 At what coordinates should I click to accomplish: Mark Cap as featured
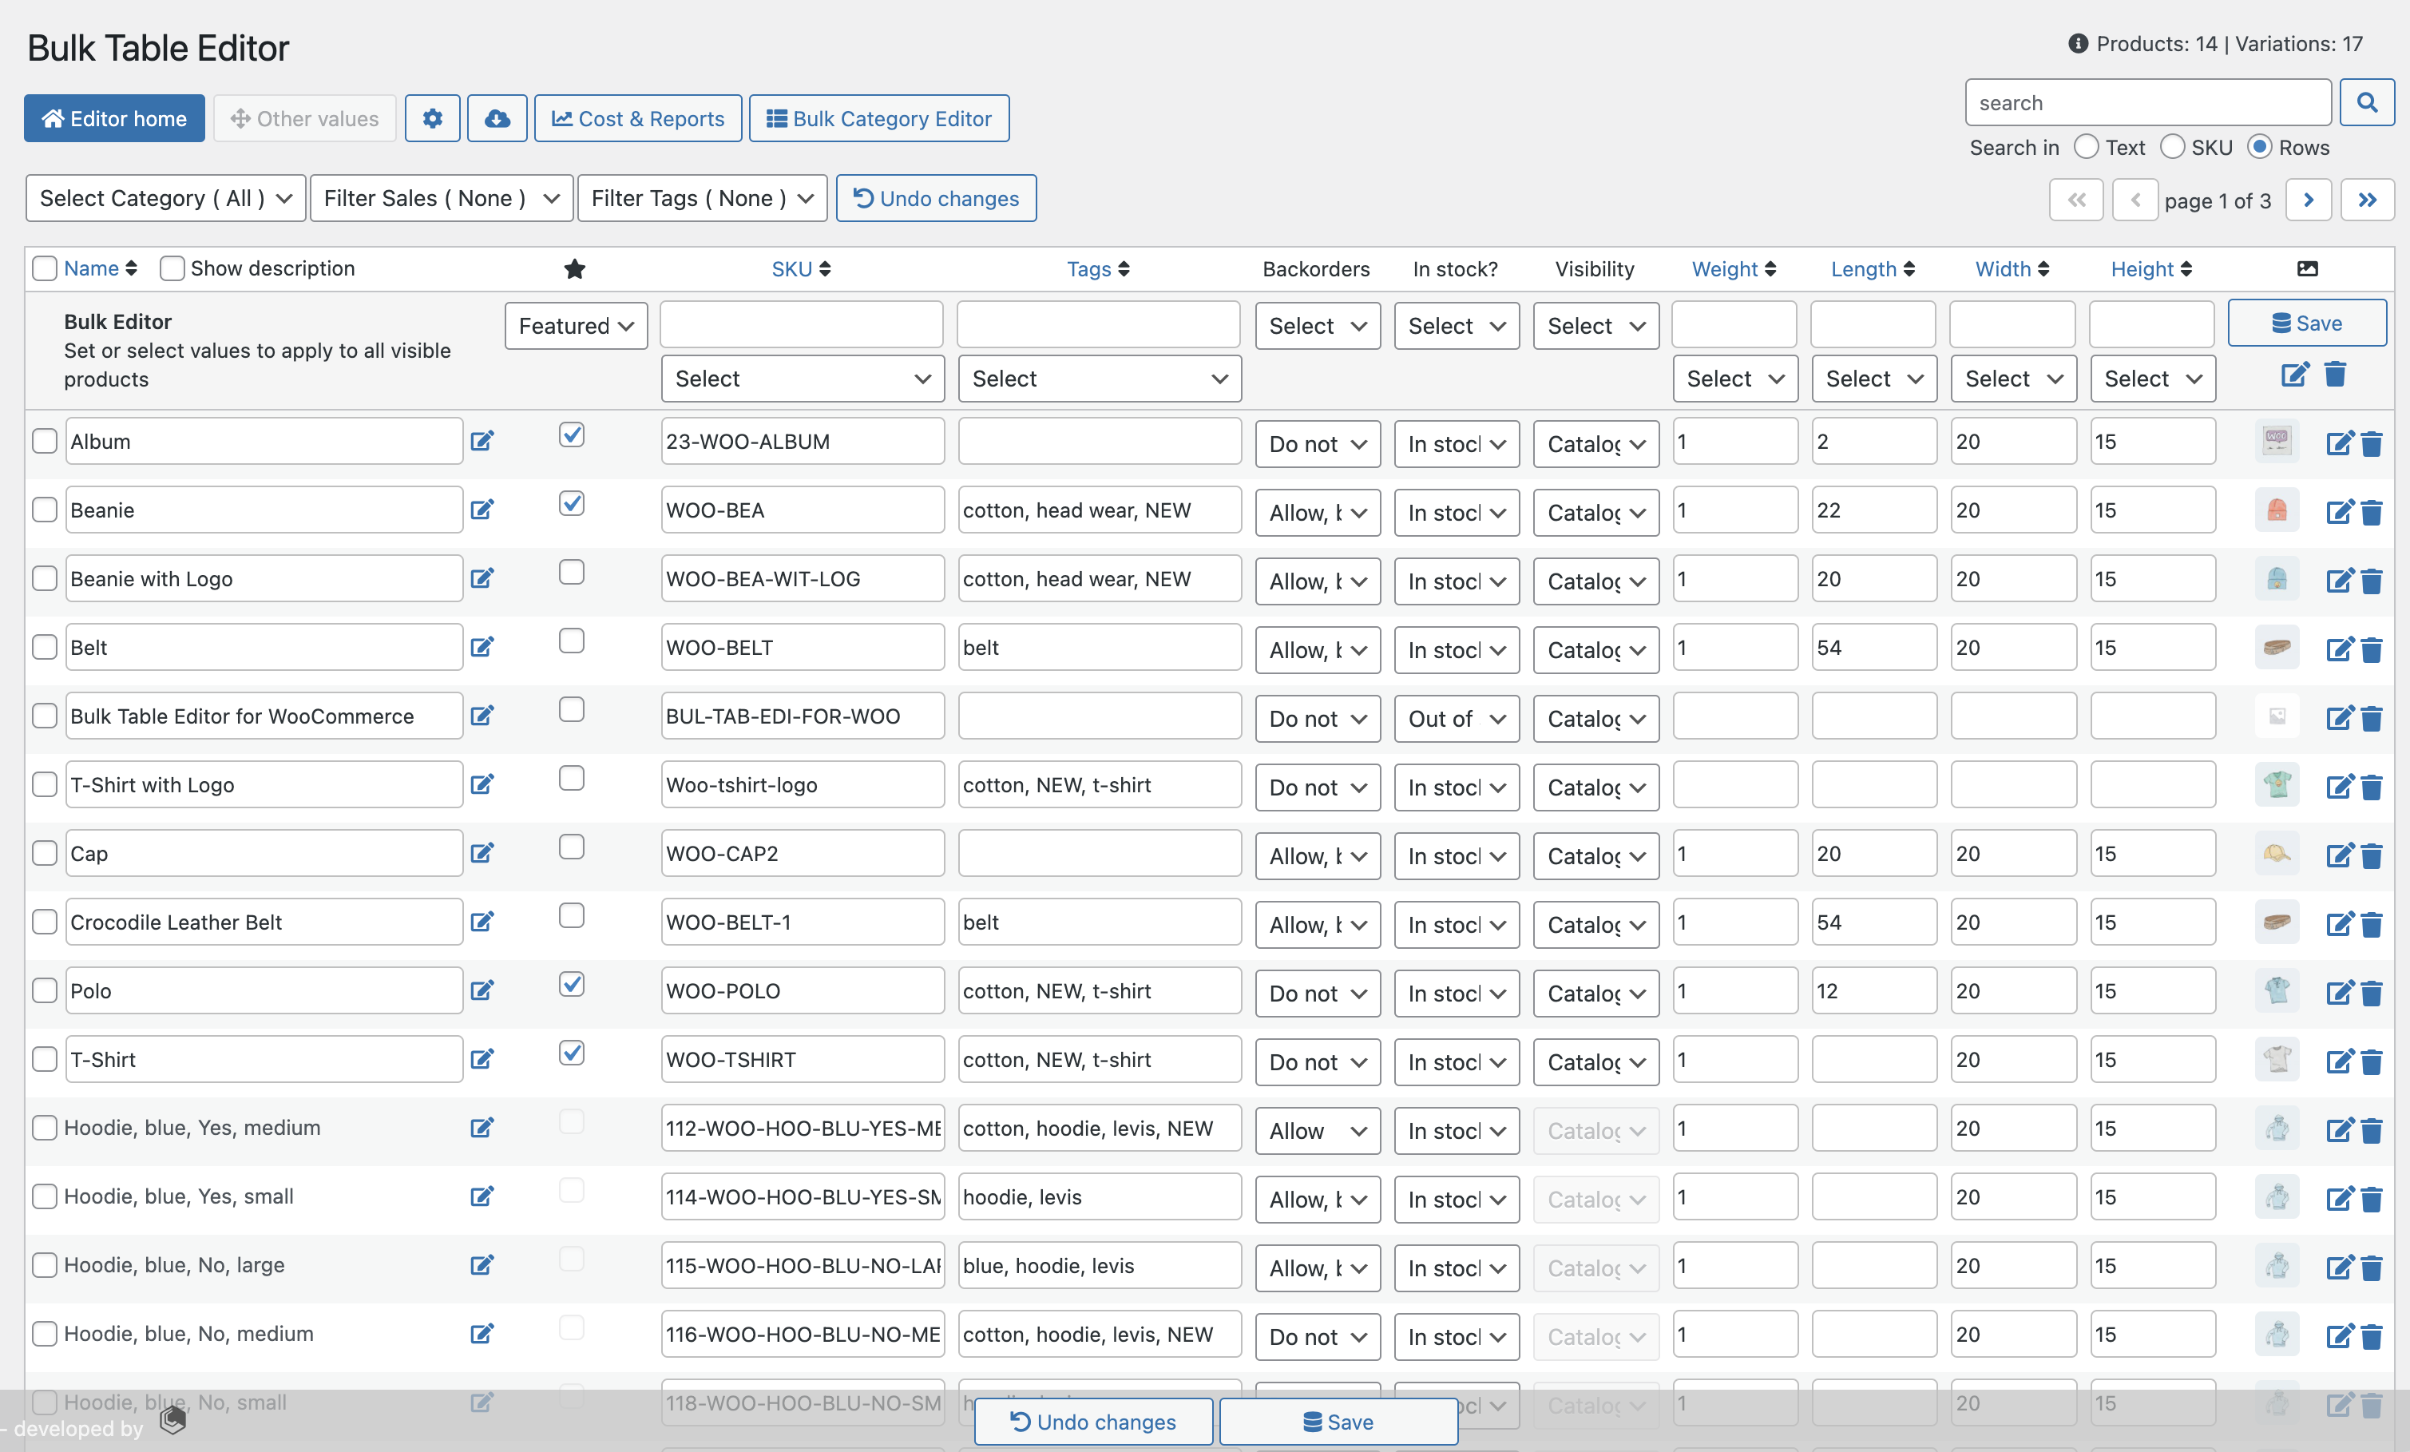(571, 847)
